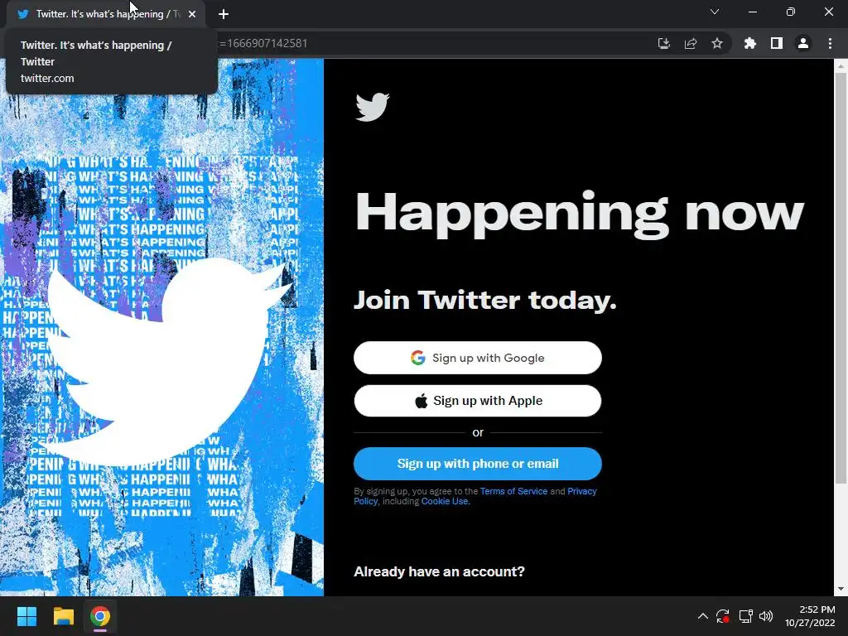Open the Windows Start menu
This screenshot has height=636, width=848.
click(26, 616)
